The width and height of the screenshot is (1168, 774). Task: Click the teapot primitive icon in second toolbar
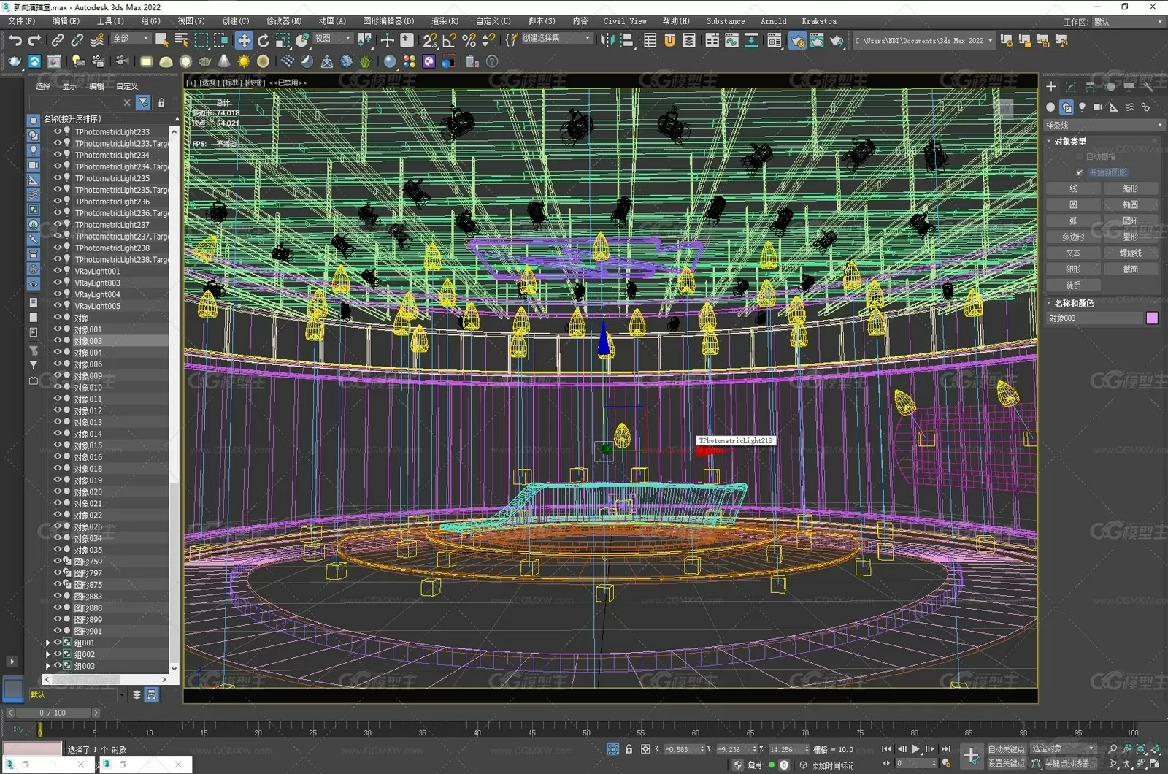pos(205,61)
